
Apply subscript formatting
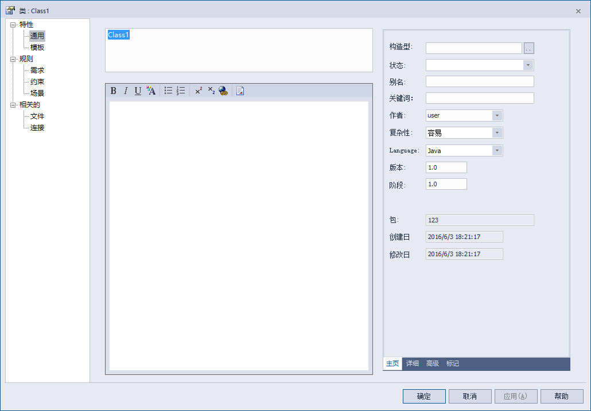coord(211,90)
